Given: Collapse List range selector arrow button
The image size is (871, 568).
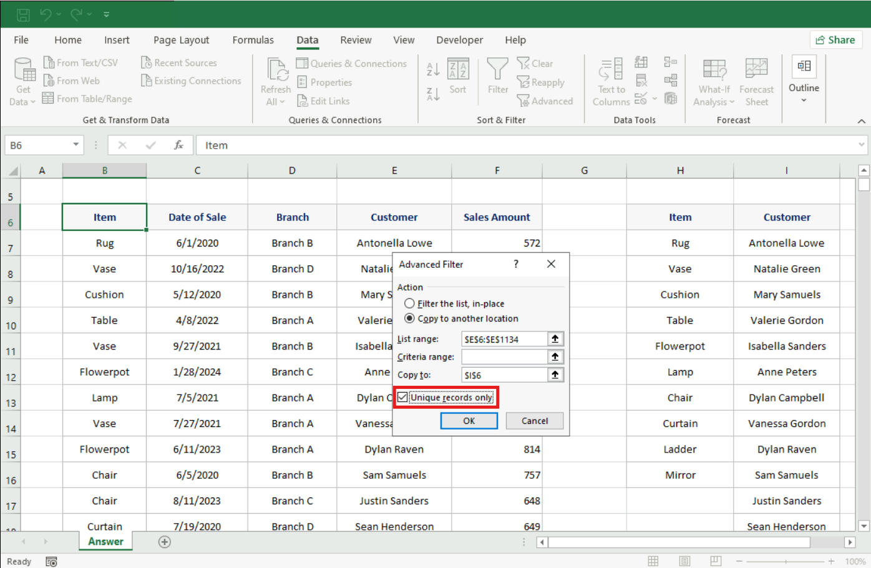Looking at the screenshot, I should click(x=555, y=339).
